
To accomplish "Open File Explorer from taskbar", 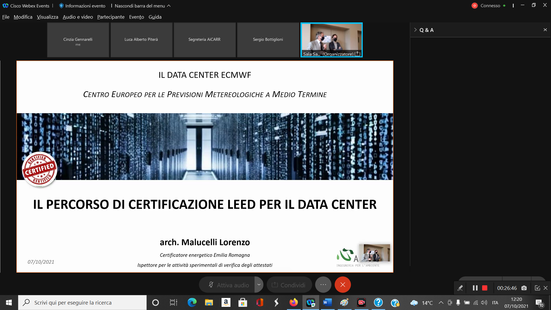I will (209, 303).
